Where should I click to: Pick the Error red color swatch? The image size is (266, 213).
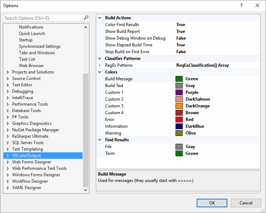coord(179,120)
